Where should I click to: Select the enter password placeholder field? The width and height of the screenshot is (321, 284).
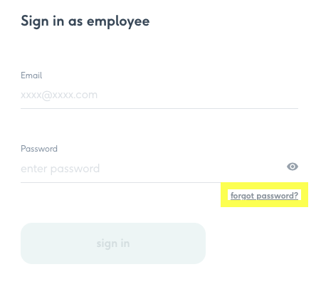(x=153, y=169)
